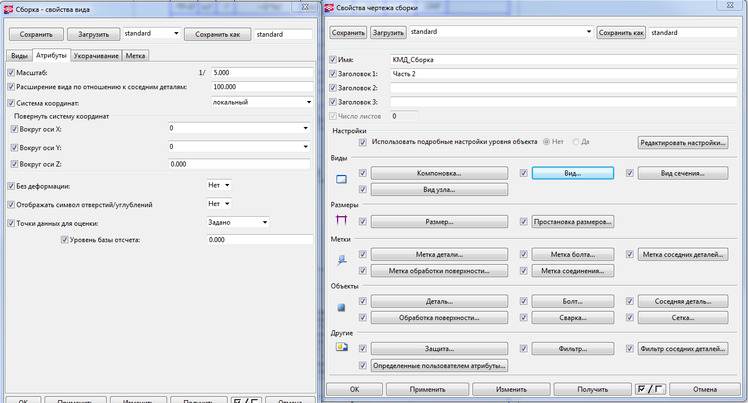Expand the Без деформации dropdown

coord(227,185)
